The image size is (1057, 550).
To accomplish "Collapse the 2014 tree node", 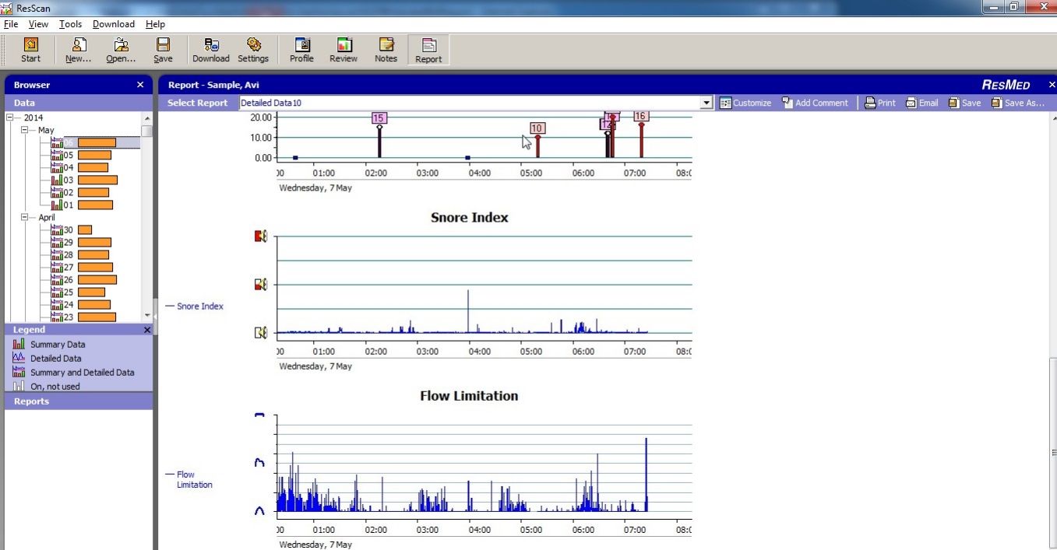I will click(x=11, y=117).
